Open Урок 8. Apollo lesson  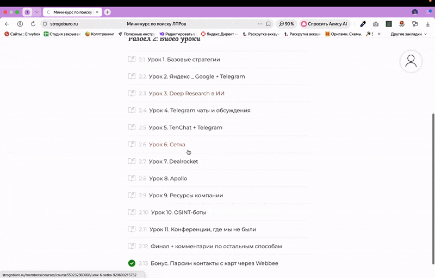point(168,178)
